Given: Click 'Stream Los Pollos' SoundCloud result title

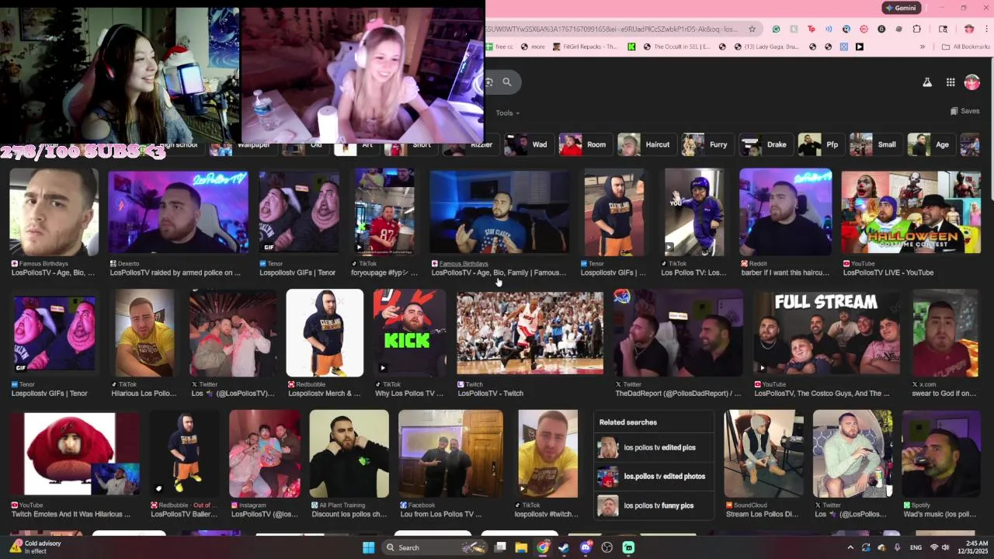Looking at the screenshot, I should click(762, 514).
